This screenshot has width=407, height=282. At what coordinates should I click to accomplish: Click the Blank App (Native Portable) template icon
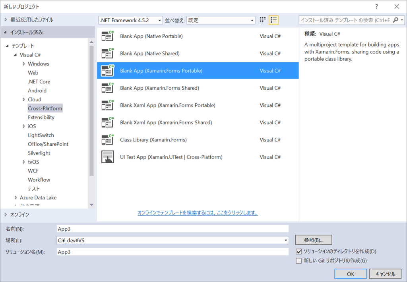(x=107, y=36)
